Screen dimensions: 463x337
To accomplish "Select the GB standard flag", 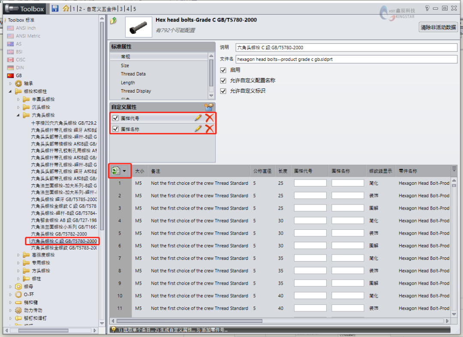I will click(10, 75).
